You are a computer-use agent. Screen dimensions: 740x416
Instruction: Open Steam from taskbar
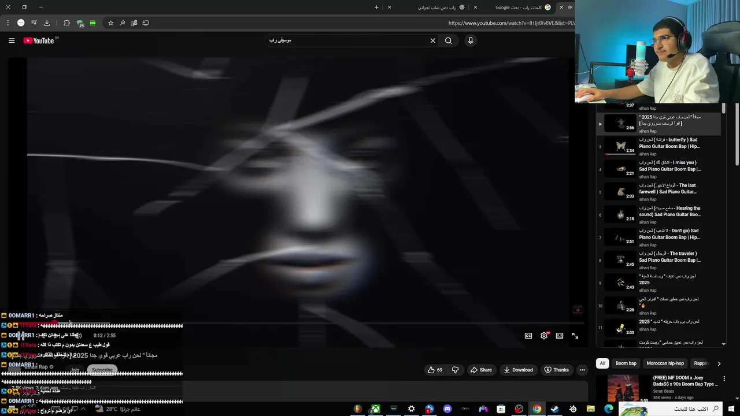coord(554,409)
